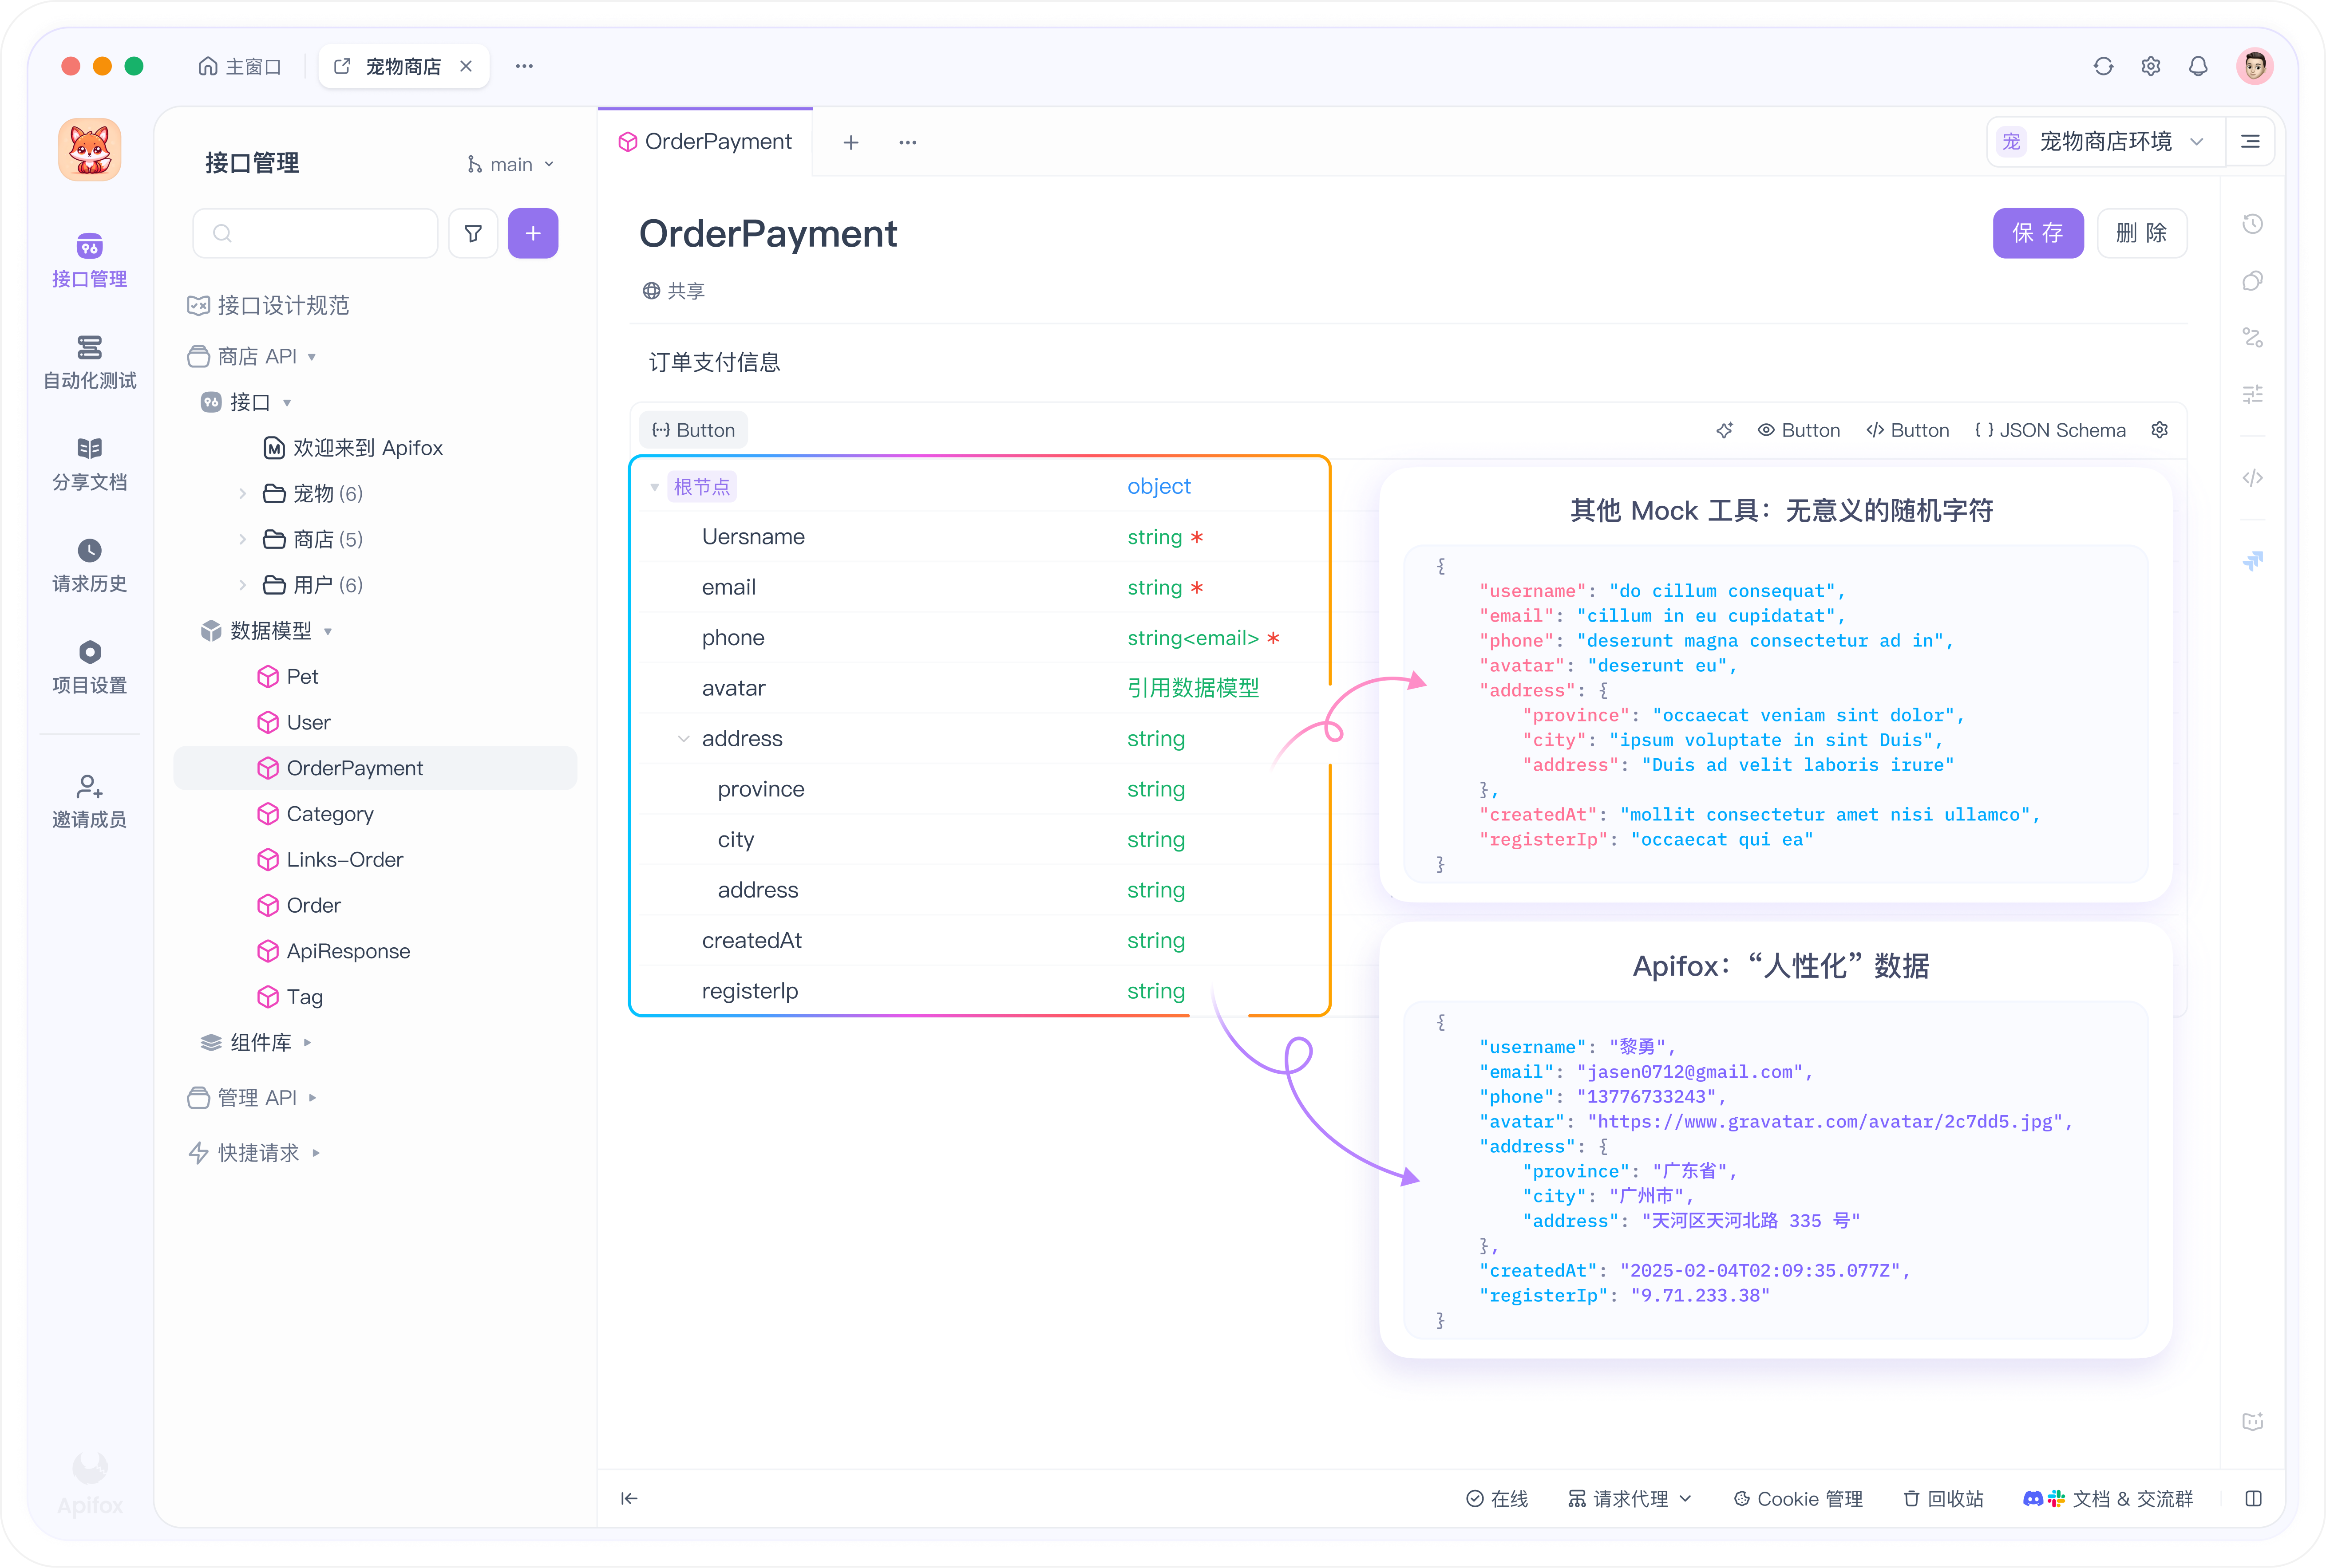This screenshot has width=2326, height=1568.
Task: Expand the 宠物 (6) folder
Action: pos(243,493)
